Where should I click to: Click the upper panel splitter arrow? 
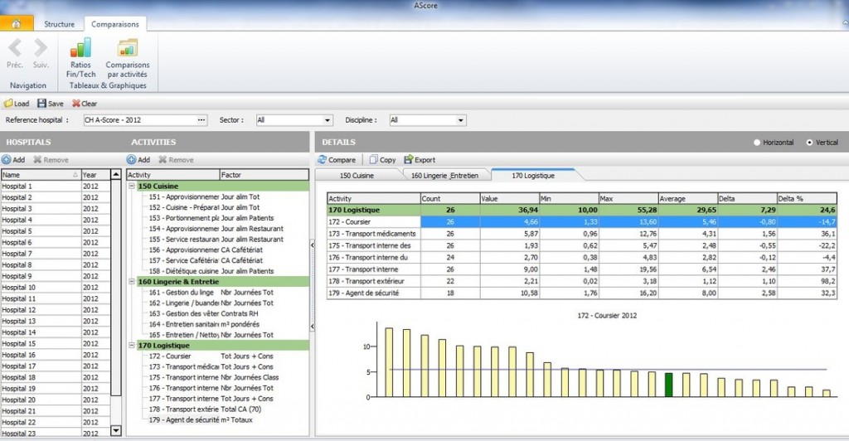click(x=312, y=245)
